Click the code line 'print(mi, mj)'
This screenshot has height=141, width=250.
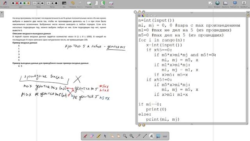coord(163,119)
